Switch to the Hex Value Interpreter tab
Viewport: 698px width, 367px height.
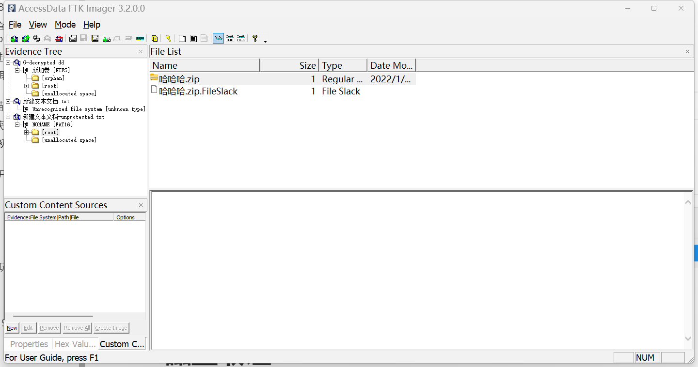[x=75, y=344]
